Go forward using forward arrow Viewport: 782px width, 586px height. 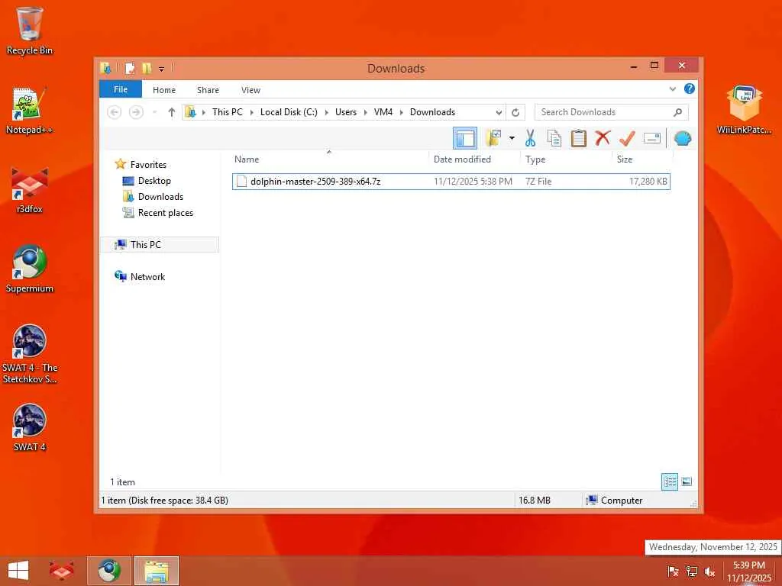pyautogui.click(x=136, y=112)
